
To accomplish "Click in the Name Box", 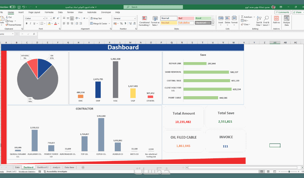I will click(x=7, y=34).
